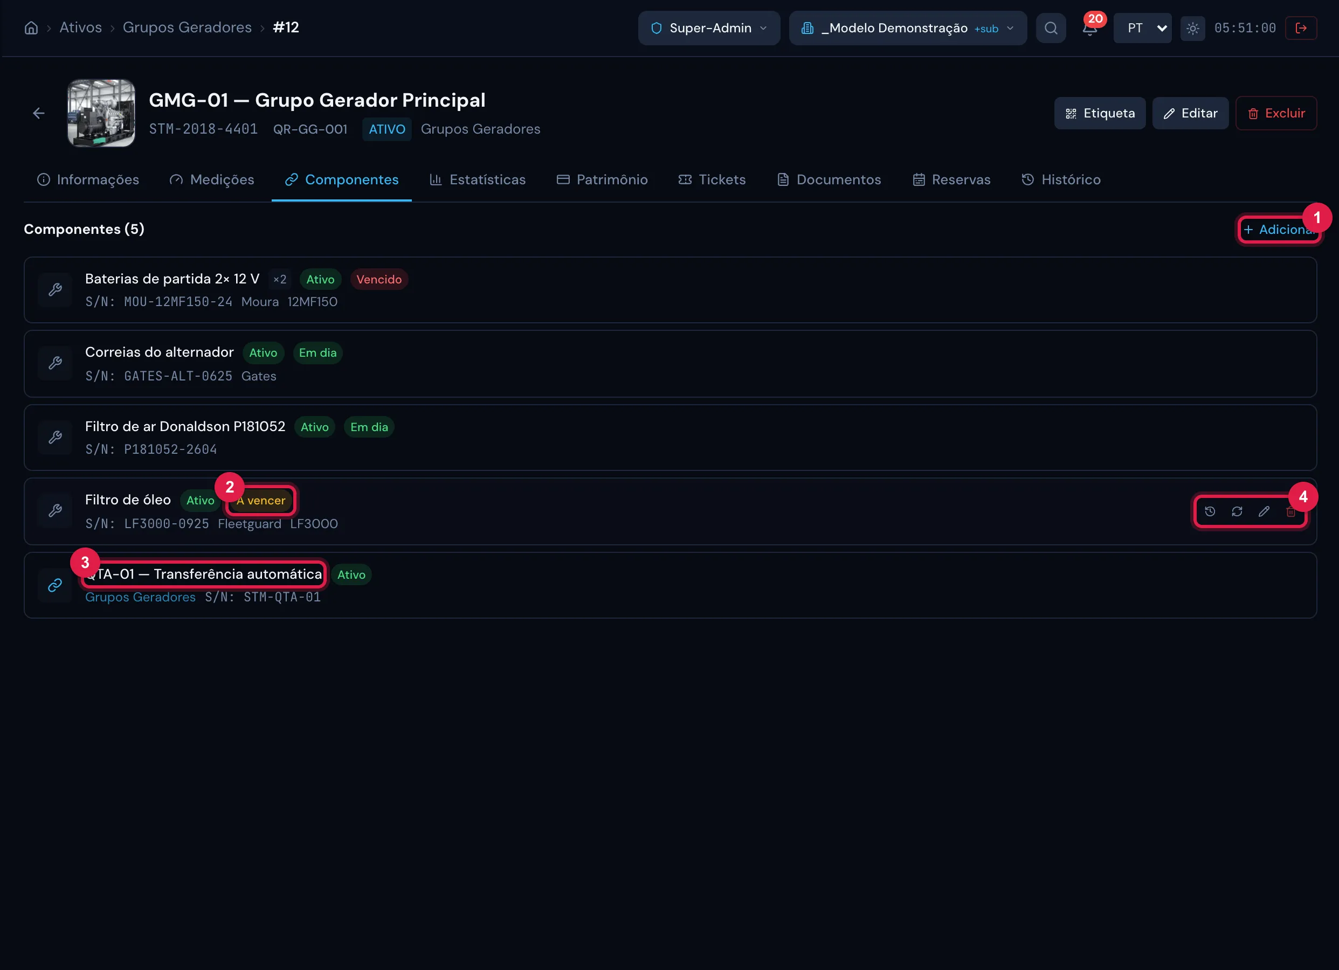Click link icon of the QTA-01 row

[x=55, y=585]
